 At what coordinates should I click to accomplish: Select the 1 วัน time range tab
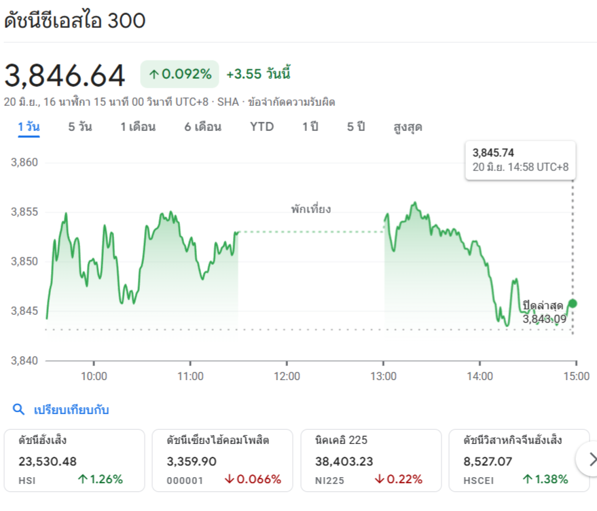[29, 127]
